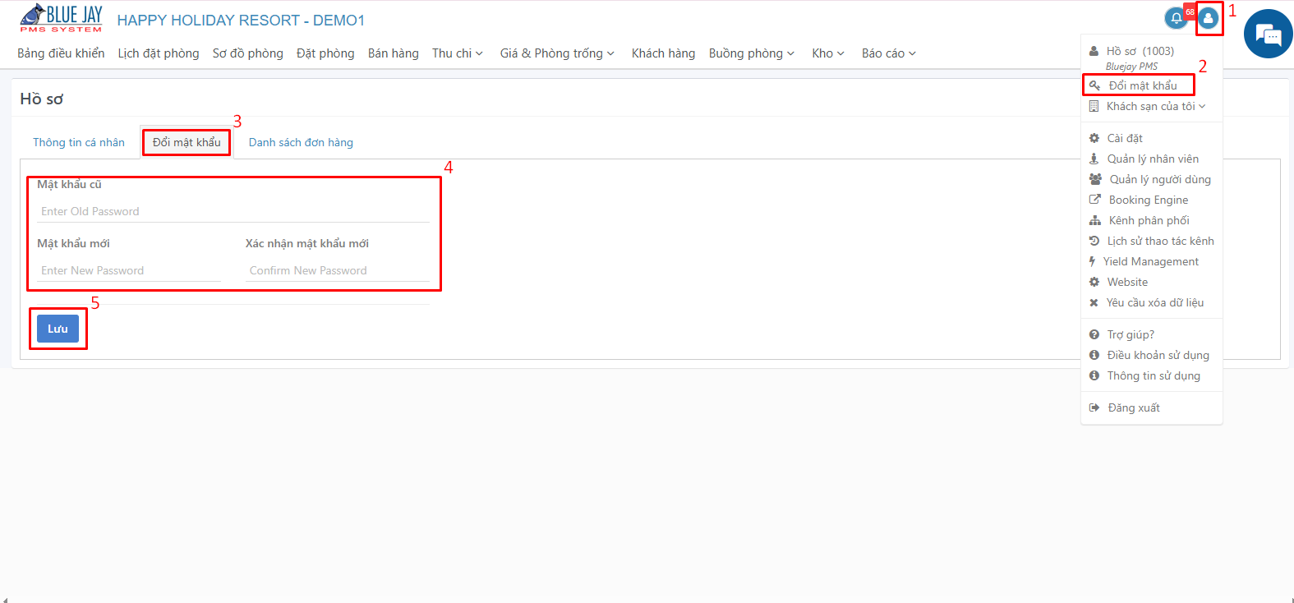
Task: Click the history icon beside Lịch sử thao tác kênh
Action: [x=1094, y=241]
